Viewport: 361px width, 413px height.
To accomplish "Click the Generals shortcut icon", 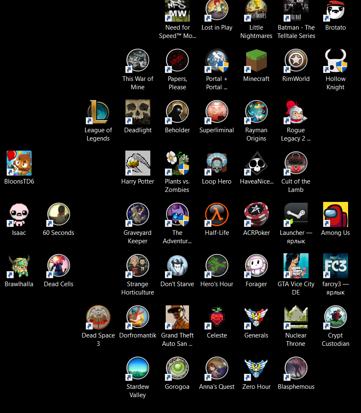I will coord(256,317).
